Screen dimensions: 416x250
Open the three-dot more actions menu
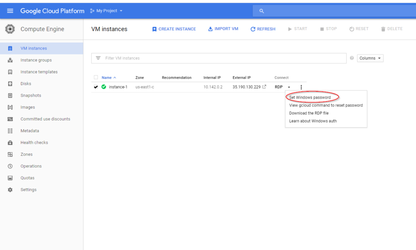(301, 87)
